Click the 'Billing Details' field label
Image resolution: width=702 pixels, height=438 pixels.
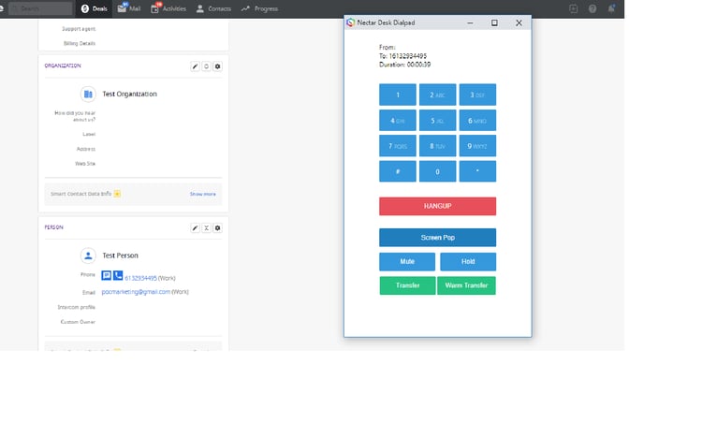point(80,43)
